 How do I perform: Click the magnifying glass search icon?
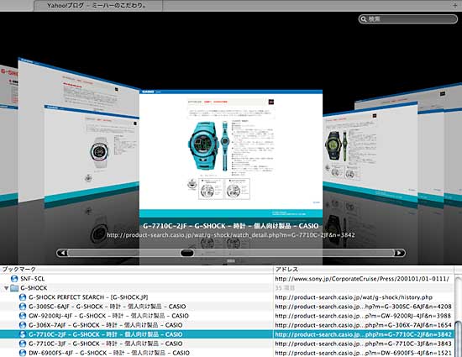tap(364, 19)
